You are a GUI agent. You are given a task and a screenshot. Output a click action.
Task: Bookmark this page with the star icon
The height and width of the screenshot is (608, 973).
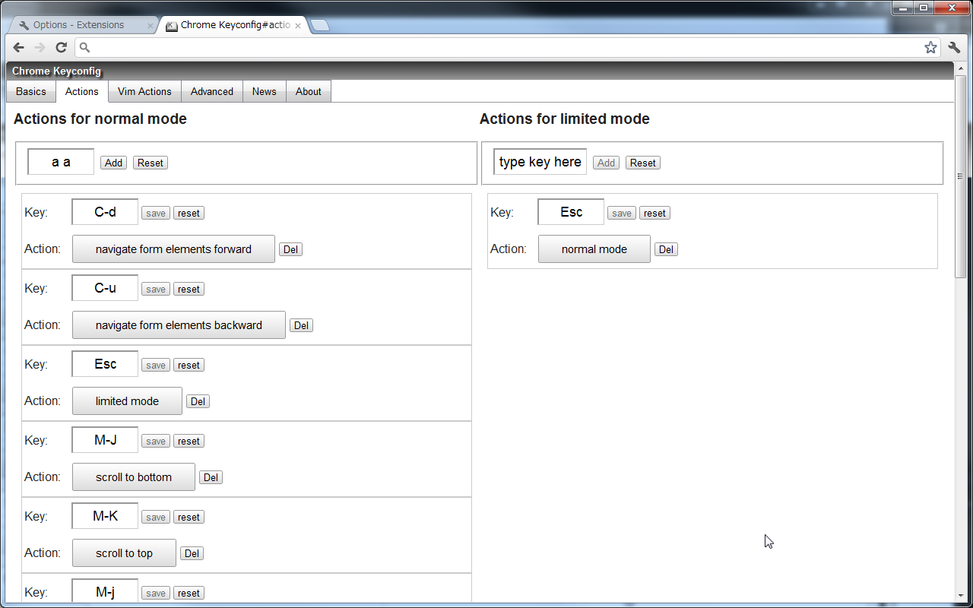pos(930,47)
